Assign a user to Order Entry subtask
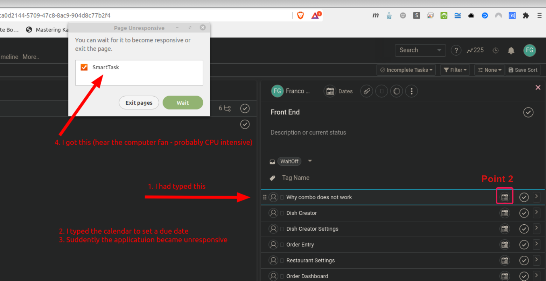546x281 pixels. tap(273, 245)
